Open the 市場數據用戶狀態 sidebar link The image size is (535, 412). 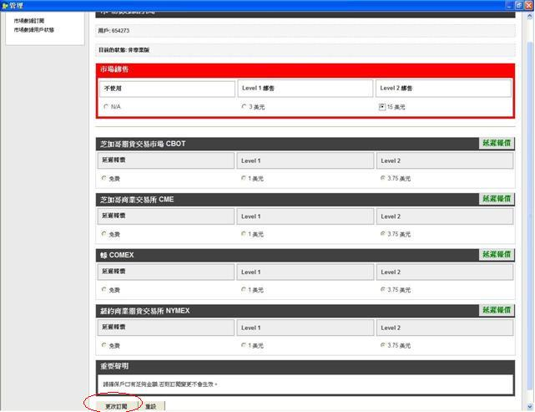[33, 30]
